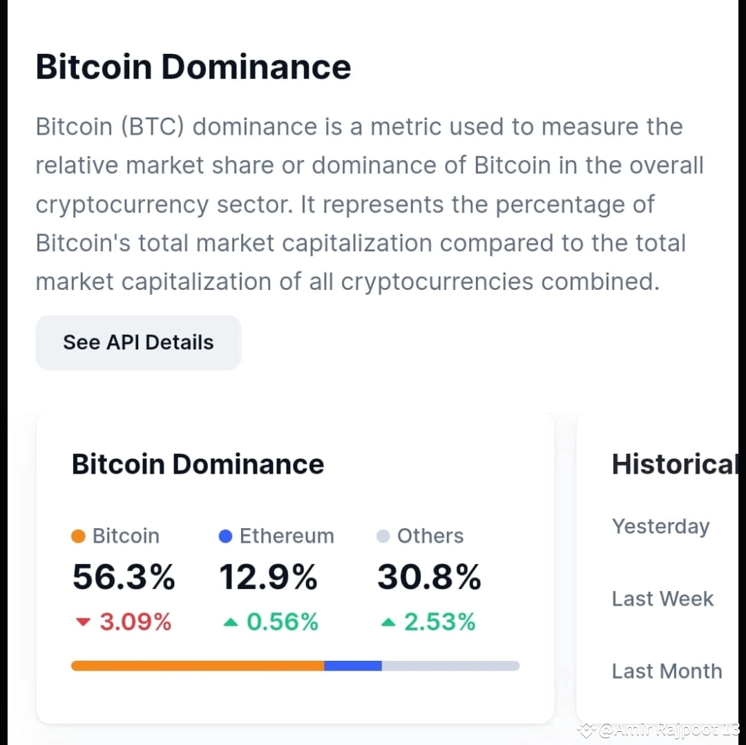Image resolution: width=746 pixels, height=745 pixels.
Task: Click the Ethereum 12.9% percentage value
Action: pos(269,577)
